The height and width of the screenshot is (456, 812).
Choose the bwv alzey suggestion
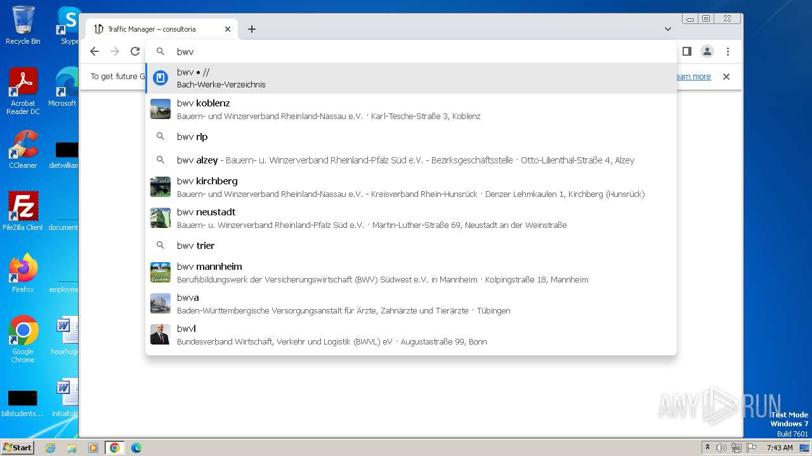coord(411,160)
